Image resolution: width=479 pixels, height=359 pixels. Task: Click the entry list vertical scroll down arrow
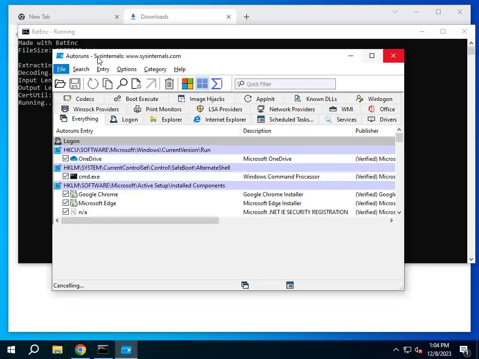399,212
